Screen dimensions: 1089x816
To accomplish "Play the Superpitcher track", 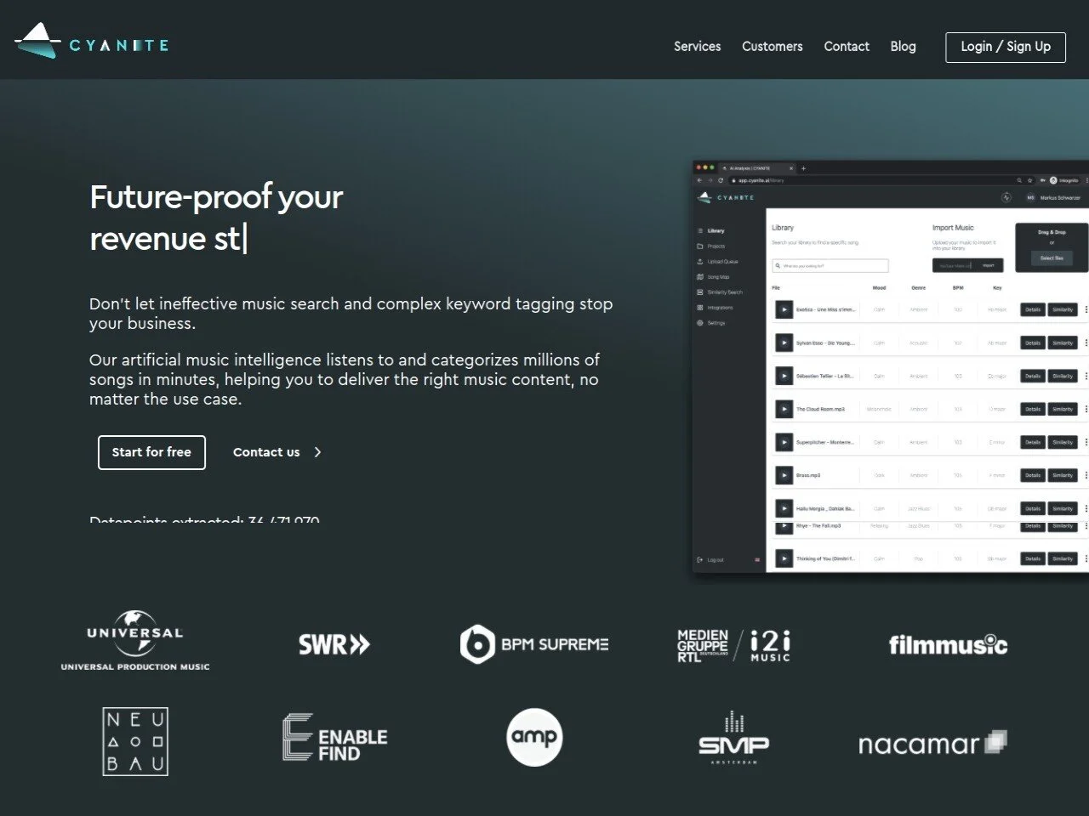I will pos(784,442).
